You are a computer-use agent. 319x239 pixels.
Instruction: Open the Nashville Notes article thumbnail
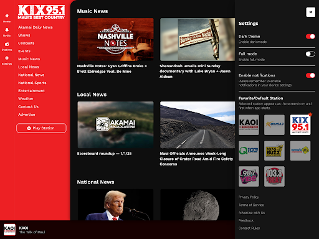click(x=115, y=39)
